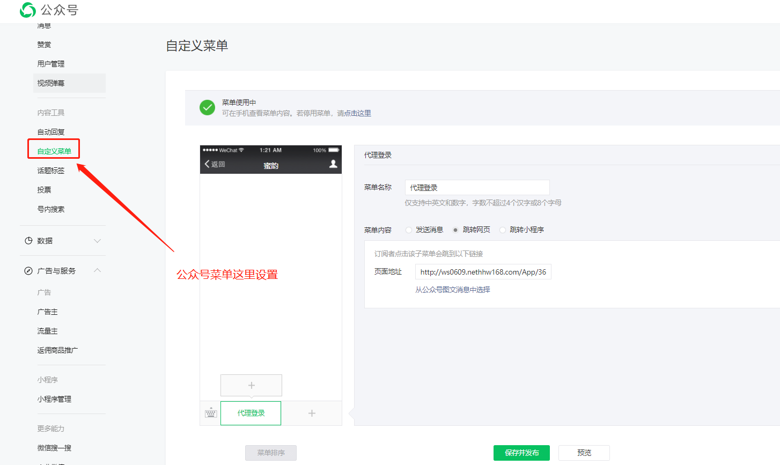The width and height of the screenshot is (780, 465).
Task: Open 用户管理 in the sidebar
Action: (51, 64)
